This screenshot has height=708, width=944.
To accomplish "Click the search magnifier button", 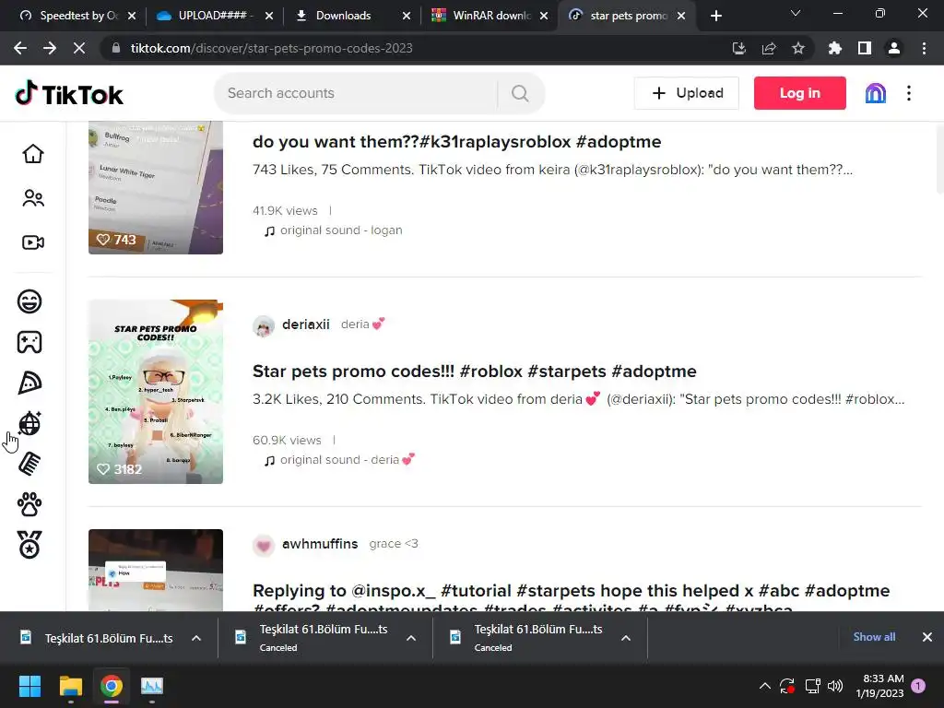I will (x=520, y=93).
